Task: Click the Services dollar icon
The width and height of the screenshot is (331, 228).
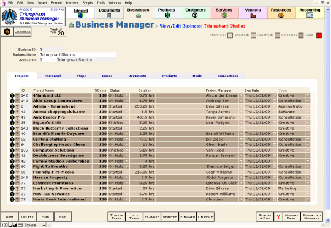Action: (224, 15)
